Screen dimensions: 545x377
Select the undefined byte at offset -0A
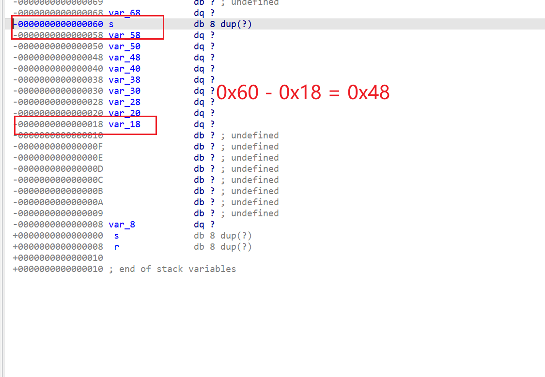click(58, 202)
